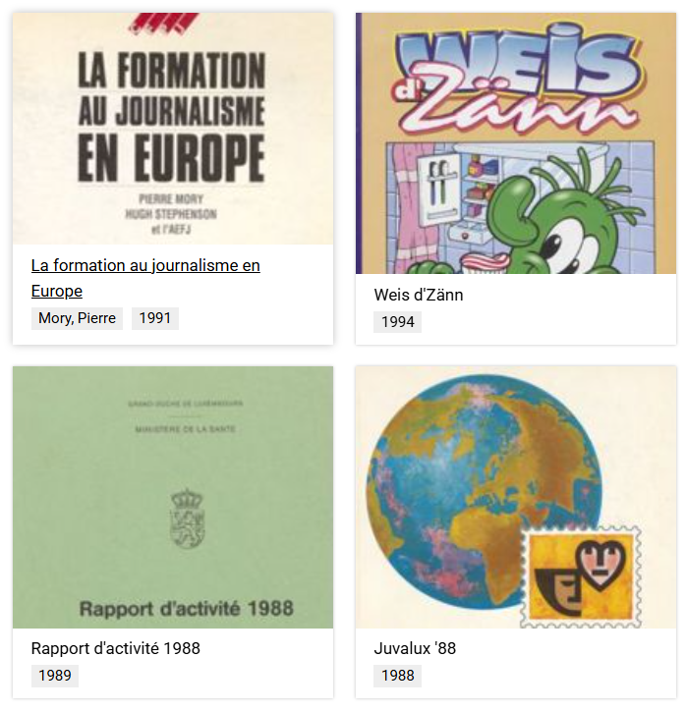
Task: Click the Weis d'Zänn title
Action: 419,296
